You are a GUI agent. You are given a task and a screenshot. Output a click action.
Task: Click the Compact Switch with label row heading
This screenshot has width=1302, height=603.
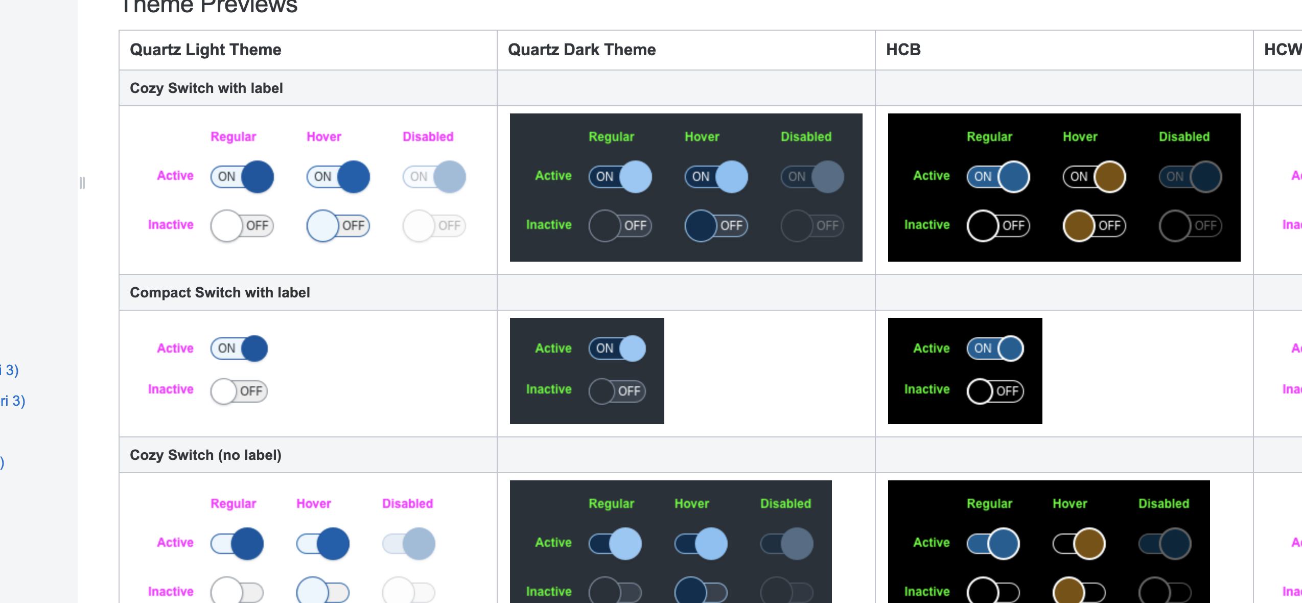[220, 292]
